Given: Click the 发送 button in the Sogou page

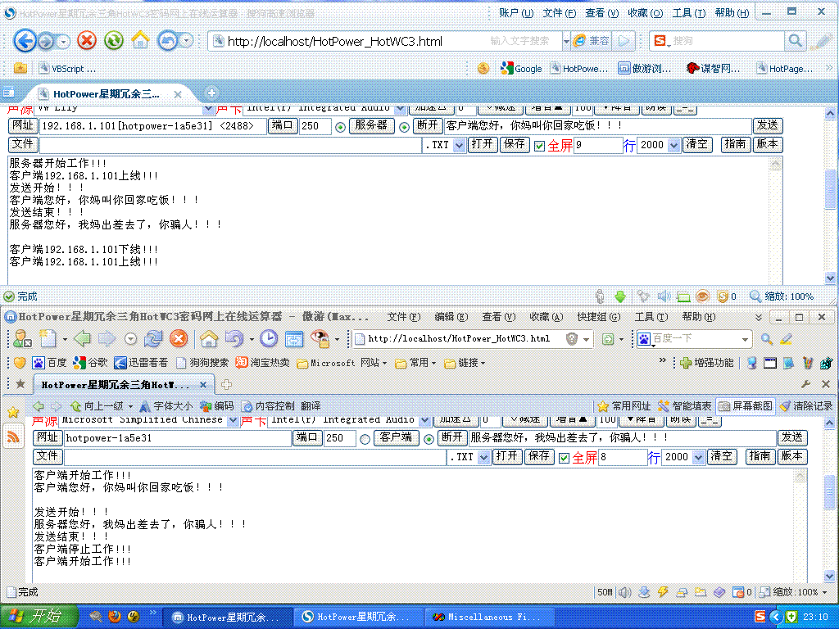Looking at the screenshot, I should [768, 125].
